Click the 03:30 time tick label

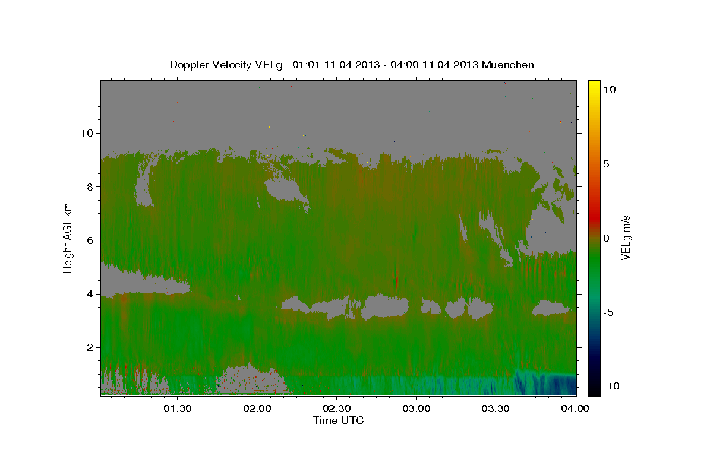click(496, 408)
